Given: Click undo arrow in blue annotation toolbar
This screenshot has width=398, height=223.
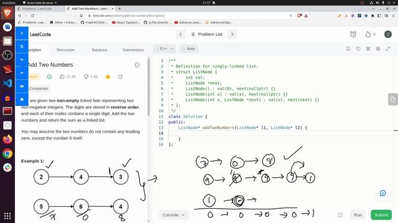Looking at the screenshot, I should point(22,59).
